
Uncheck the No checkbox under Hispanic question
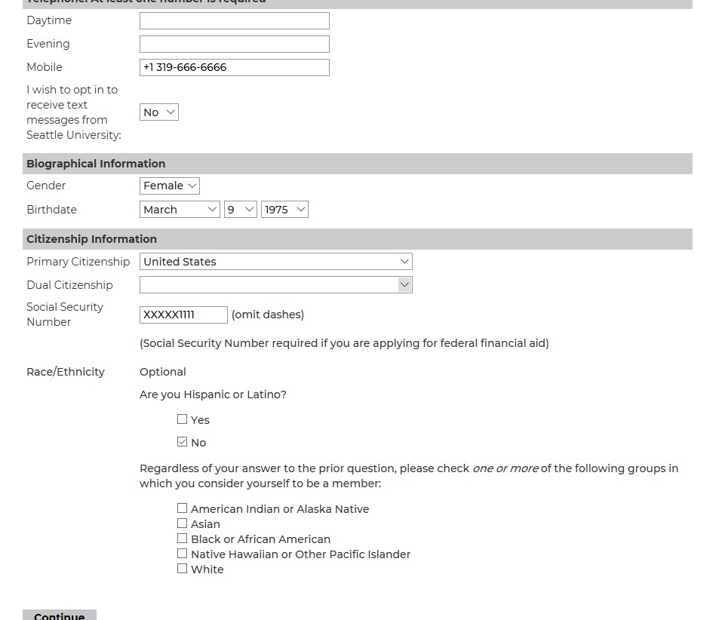[x=182, y=441]
